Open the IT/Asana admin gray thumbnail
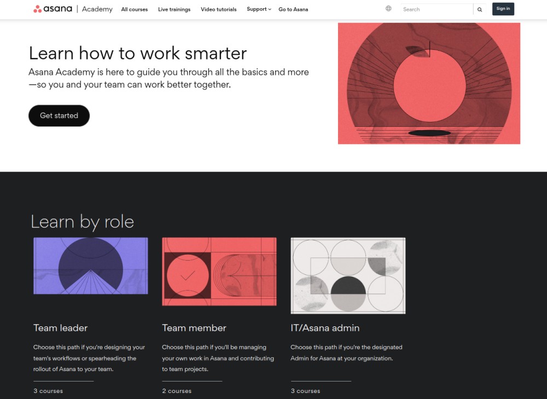This screenshot has height=399, width=547. [348, 275]
